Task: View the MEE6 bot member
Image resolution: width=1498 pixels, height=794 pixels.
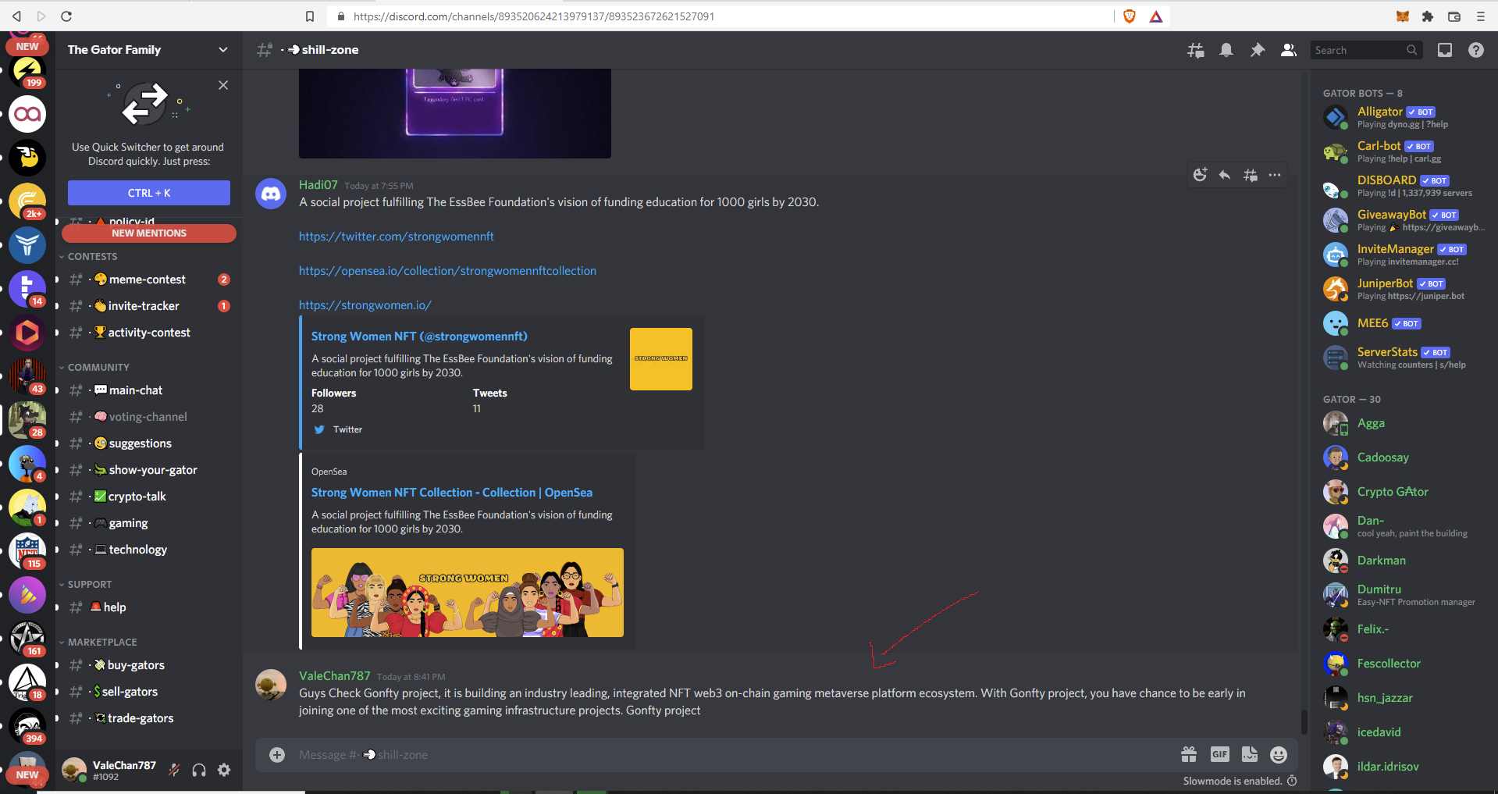Action: coord(1403,323)
